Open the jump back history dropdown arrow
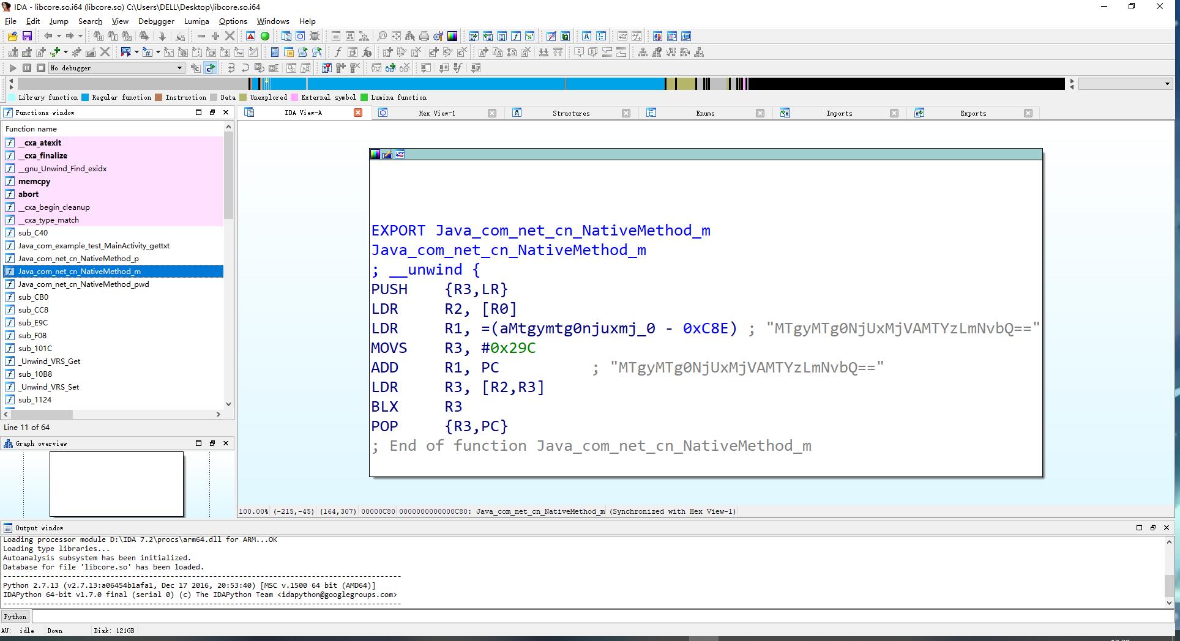Viewport: 1180px width, 641px height. (x=59, y=36)
